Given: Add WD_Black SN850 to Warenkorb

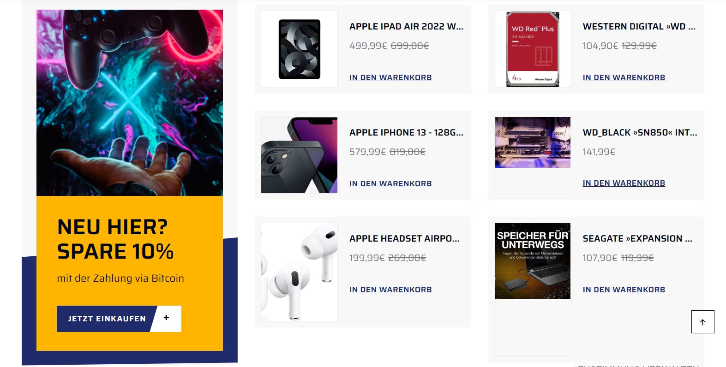Looking at the screenshot, I should (x=624, y=183).
